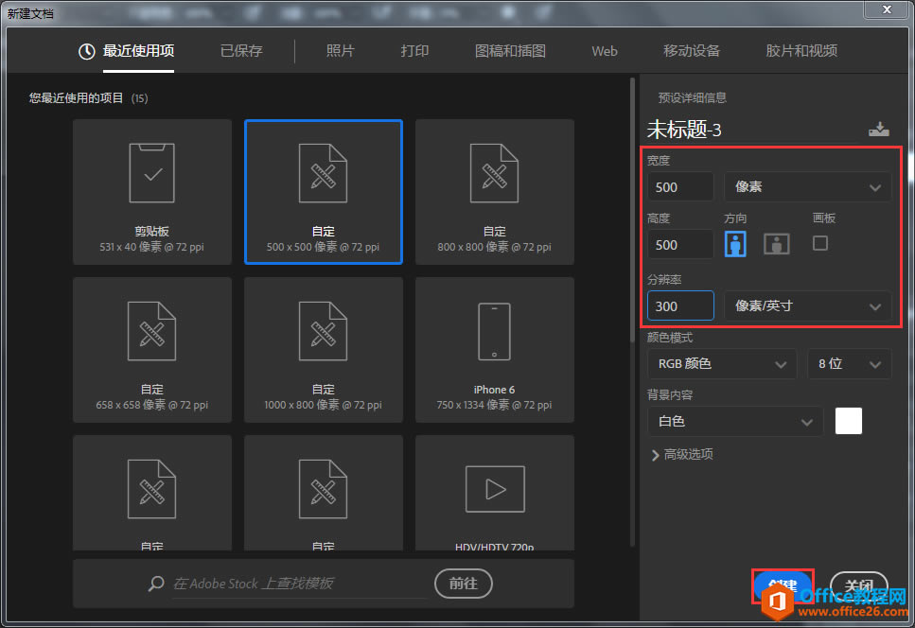Click the presets list vertical scrollbar
This screenshot has width=915, height=628.
[633, 210]
